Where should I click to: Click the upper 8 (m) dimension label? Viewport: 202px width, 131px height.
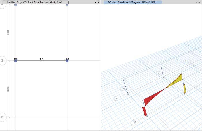[8, 32]
